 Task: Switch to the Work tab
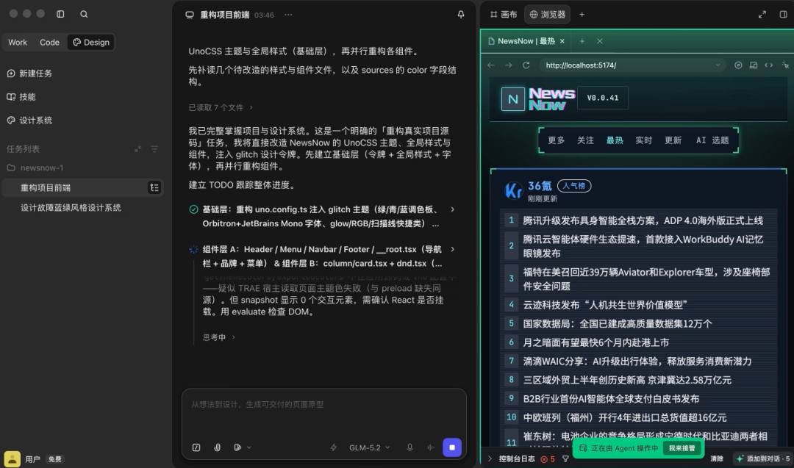pyautogui.click(x=18, y=43)
